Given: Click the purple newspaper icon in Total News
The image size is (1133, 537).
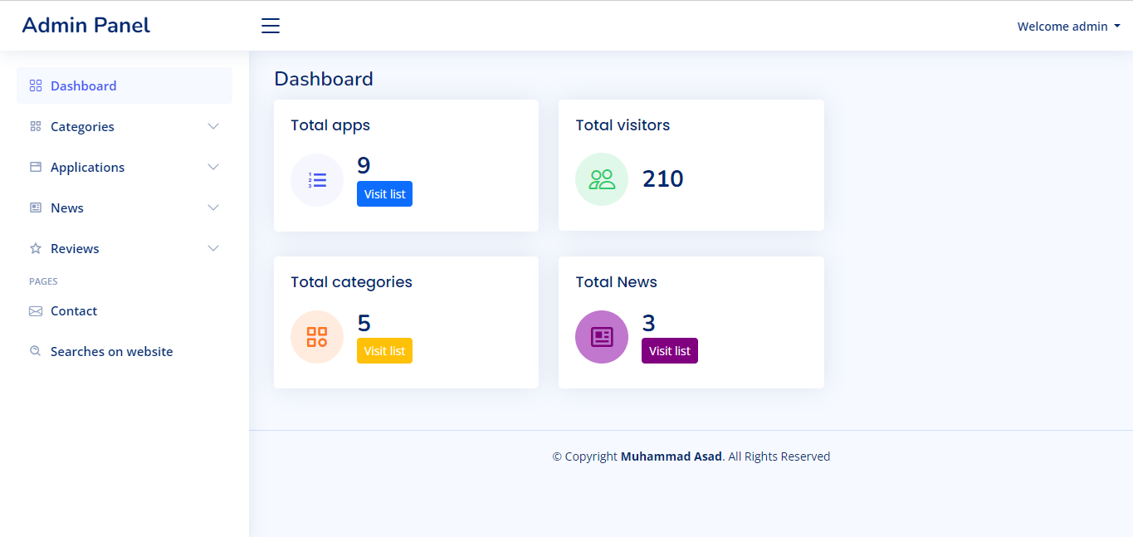Looking at the screenshot, I should tap(602, 336).
